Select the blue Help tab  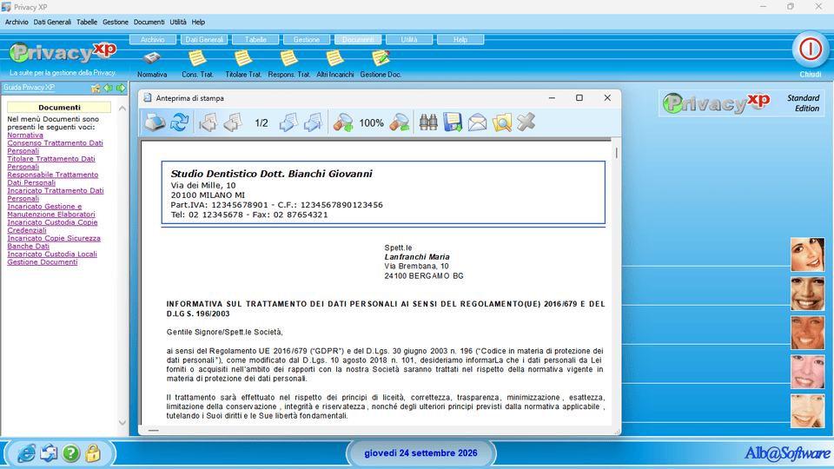pyautogui.click(x=460, y=39)
